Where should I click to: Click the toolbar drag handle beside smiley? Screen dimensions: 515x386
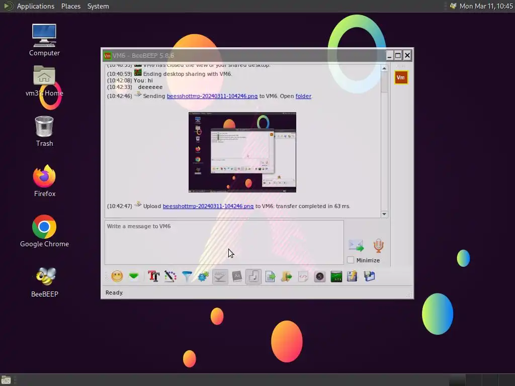pos(106,276)
